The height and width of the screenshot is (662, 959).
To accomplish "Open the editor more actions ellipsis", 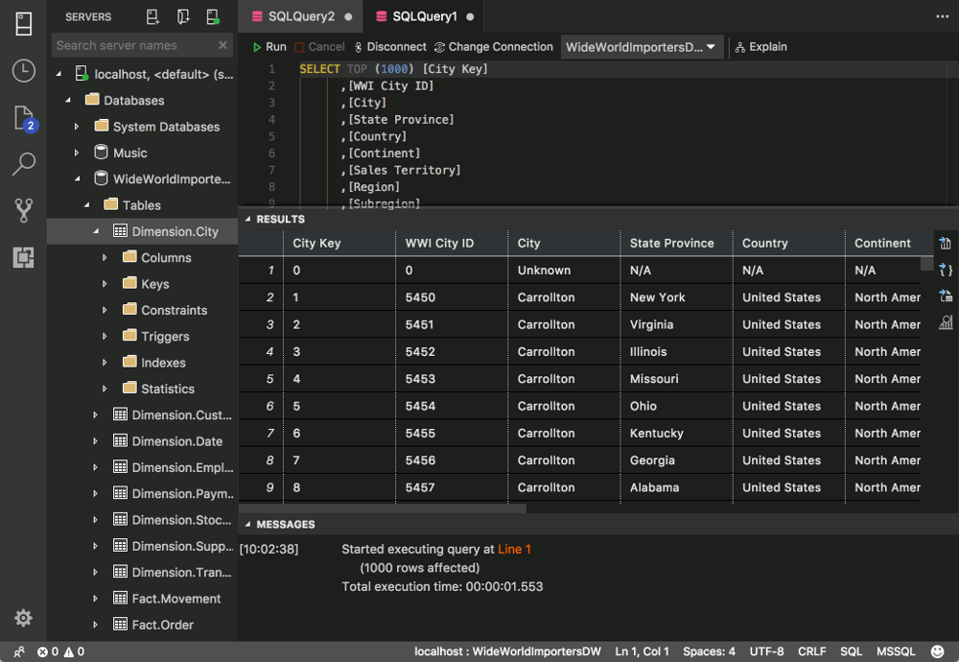I will [942, 16].
